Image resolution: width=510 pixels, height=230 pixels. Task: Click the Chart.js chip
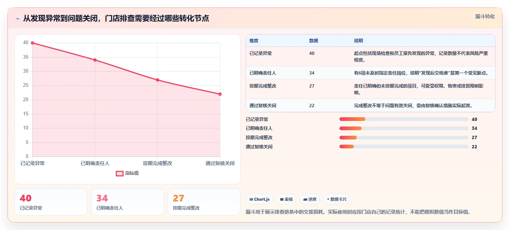click(x=259, y=199)
